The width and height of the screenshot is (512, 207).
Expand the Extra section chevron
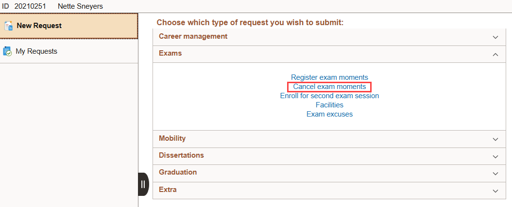point(495,191)
